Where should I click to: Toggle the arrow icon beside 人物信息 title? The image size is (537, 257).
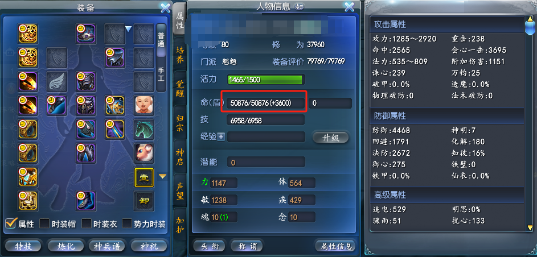click(299, 6)
